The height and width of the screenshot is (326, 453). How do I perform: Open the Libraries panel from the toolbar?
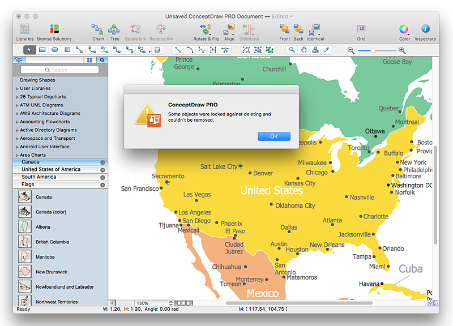click(x=25, y=32)
